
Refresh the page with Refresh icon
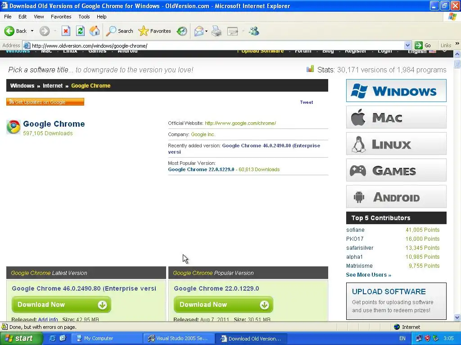coord(80,31)
